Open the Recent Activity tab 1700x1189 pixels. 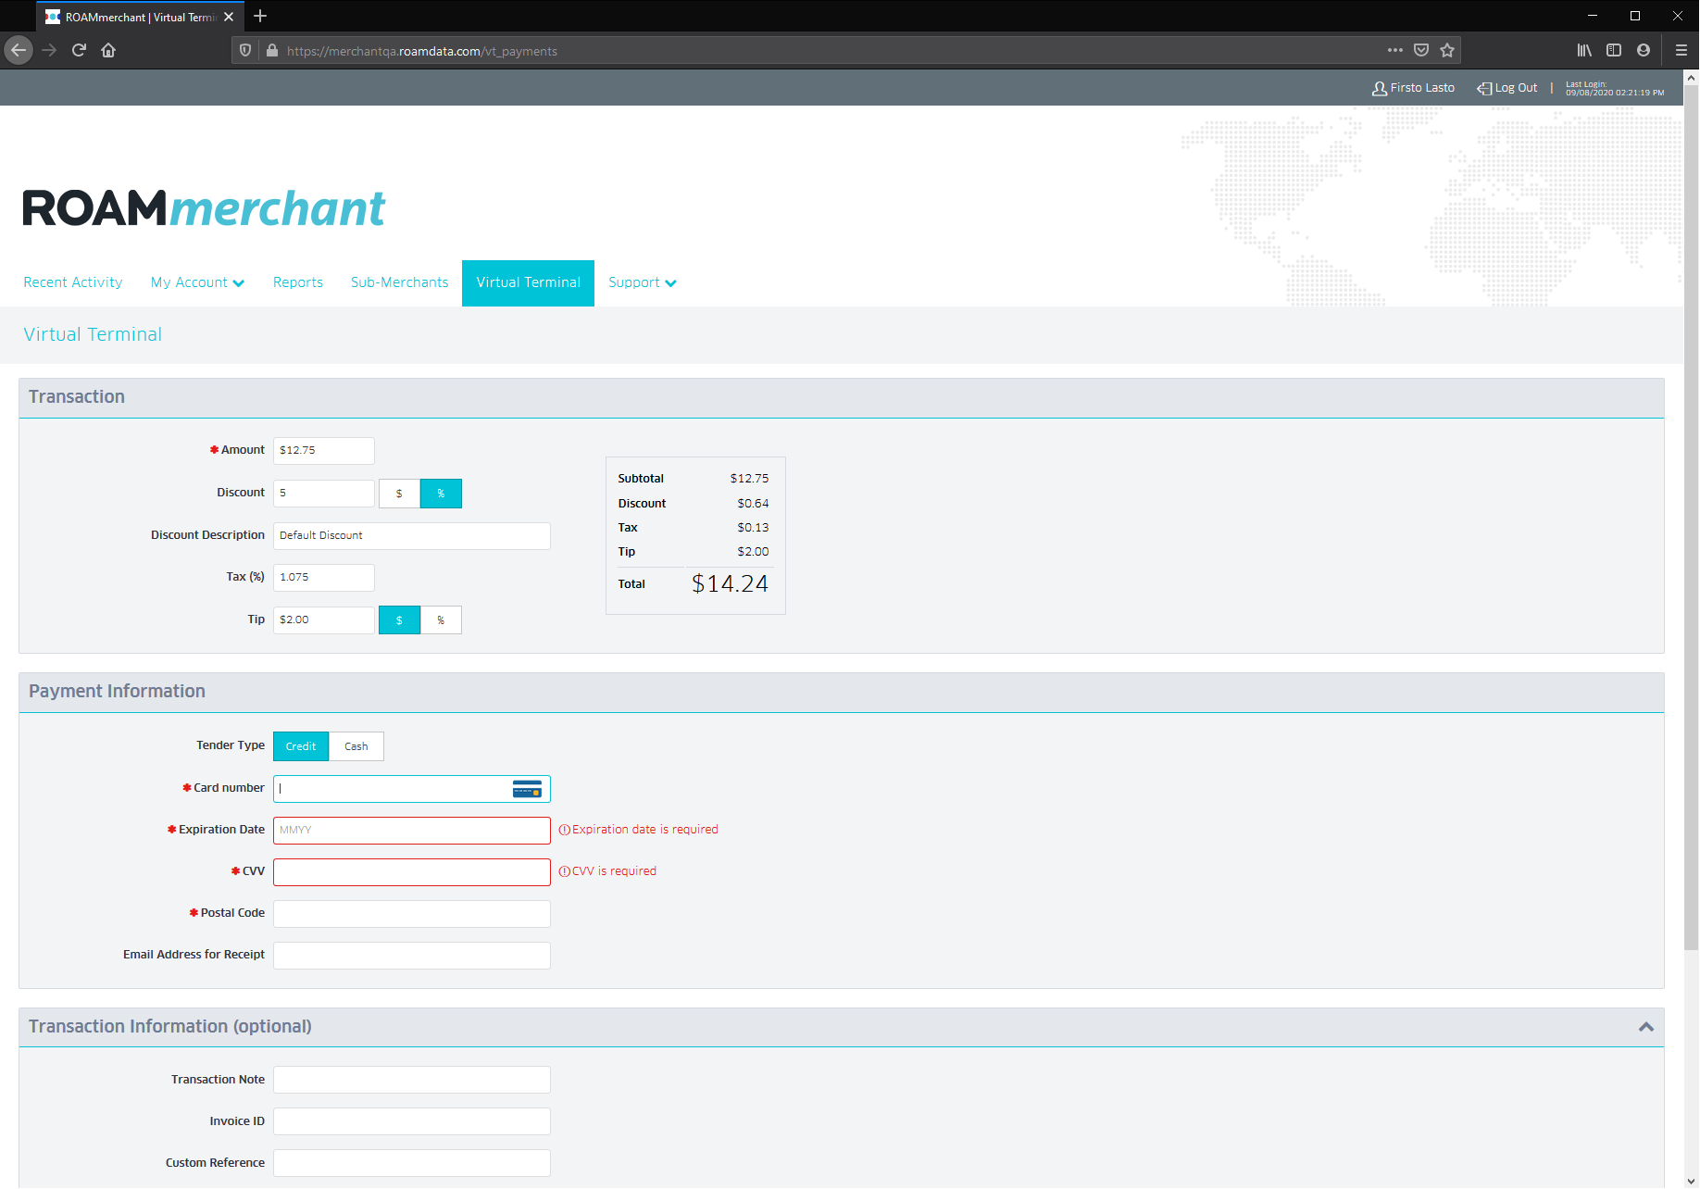[73, 282]
